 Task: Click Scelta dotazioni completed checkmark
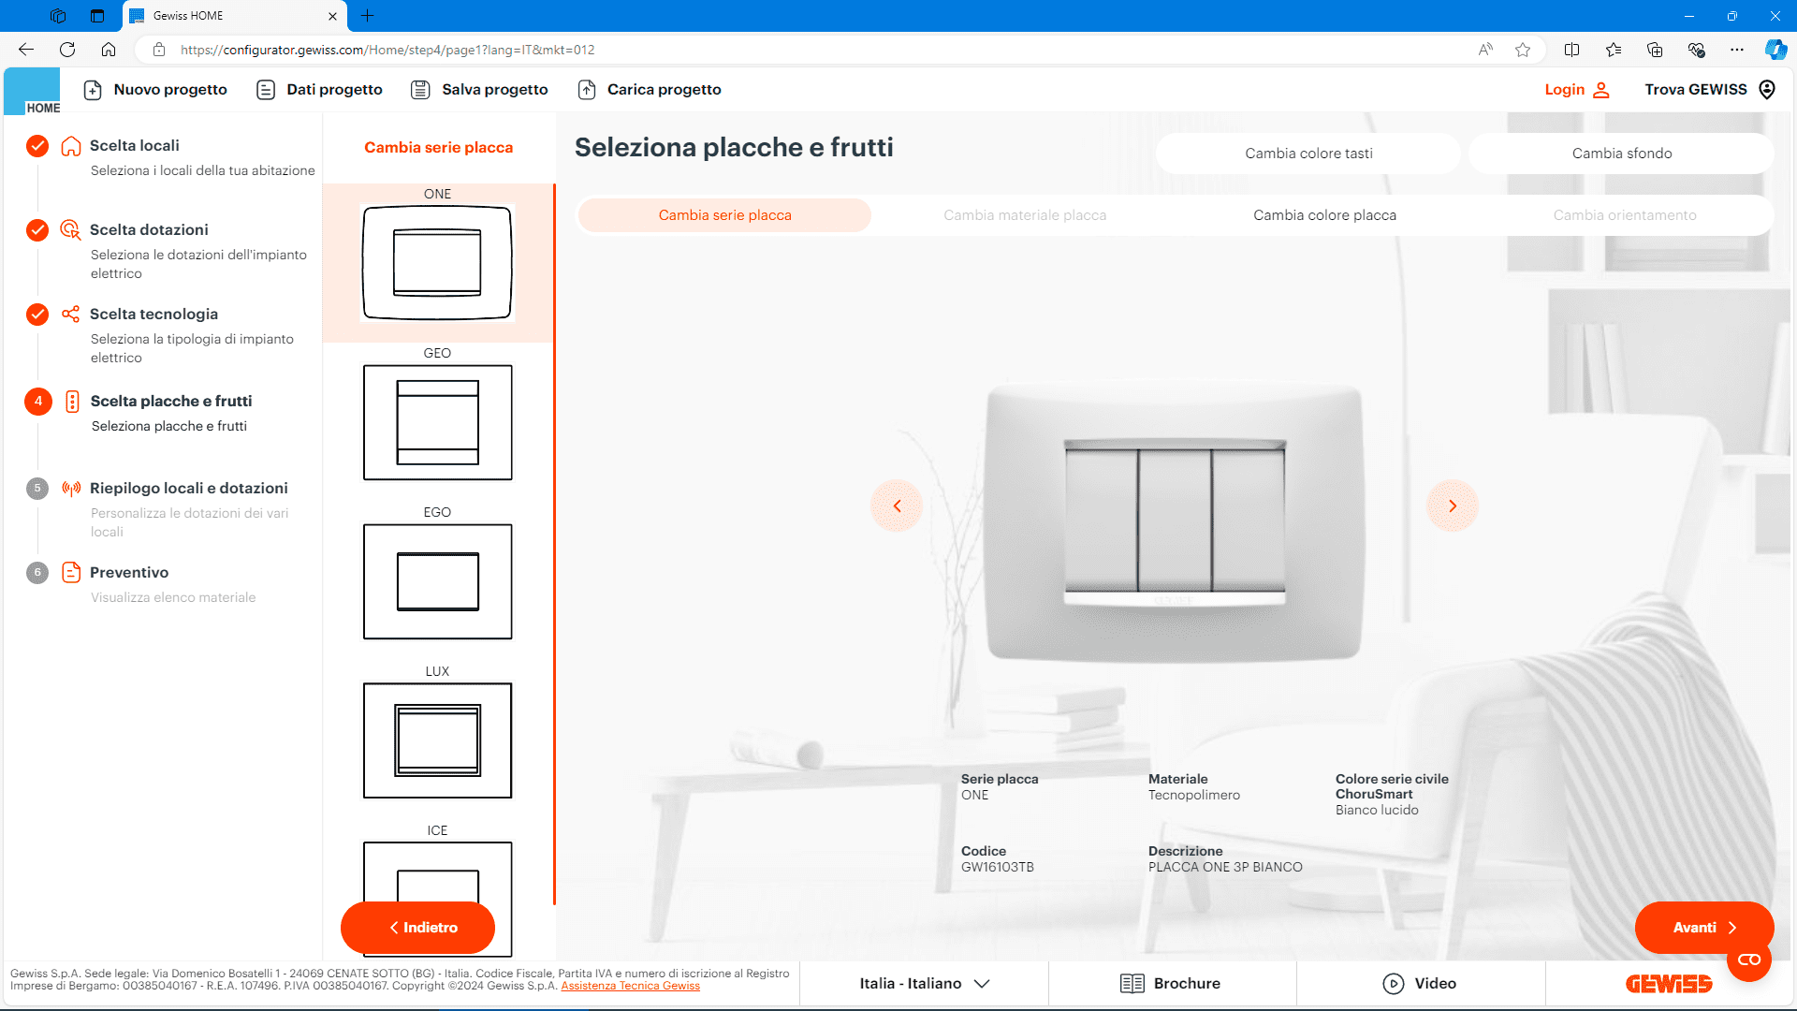click(37, 230)
